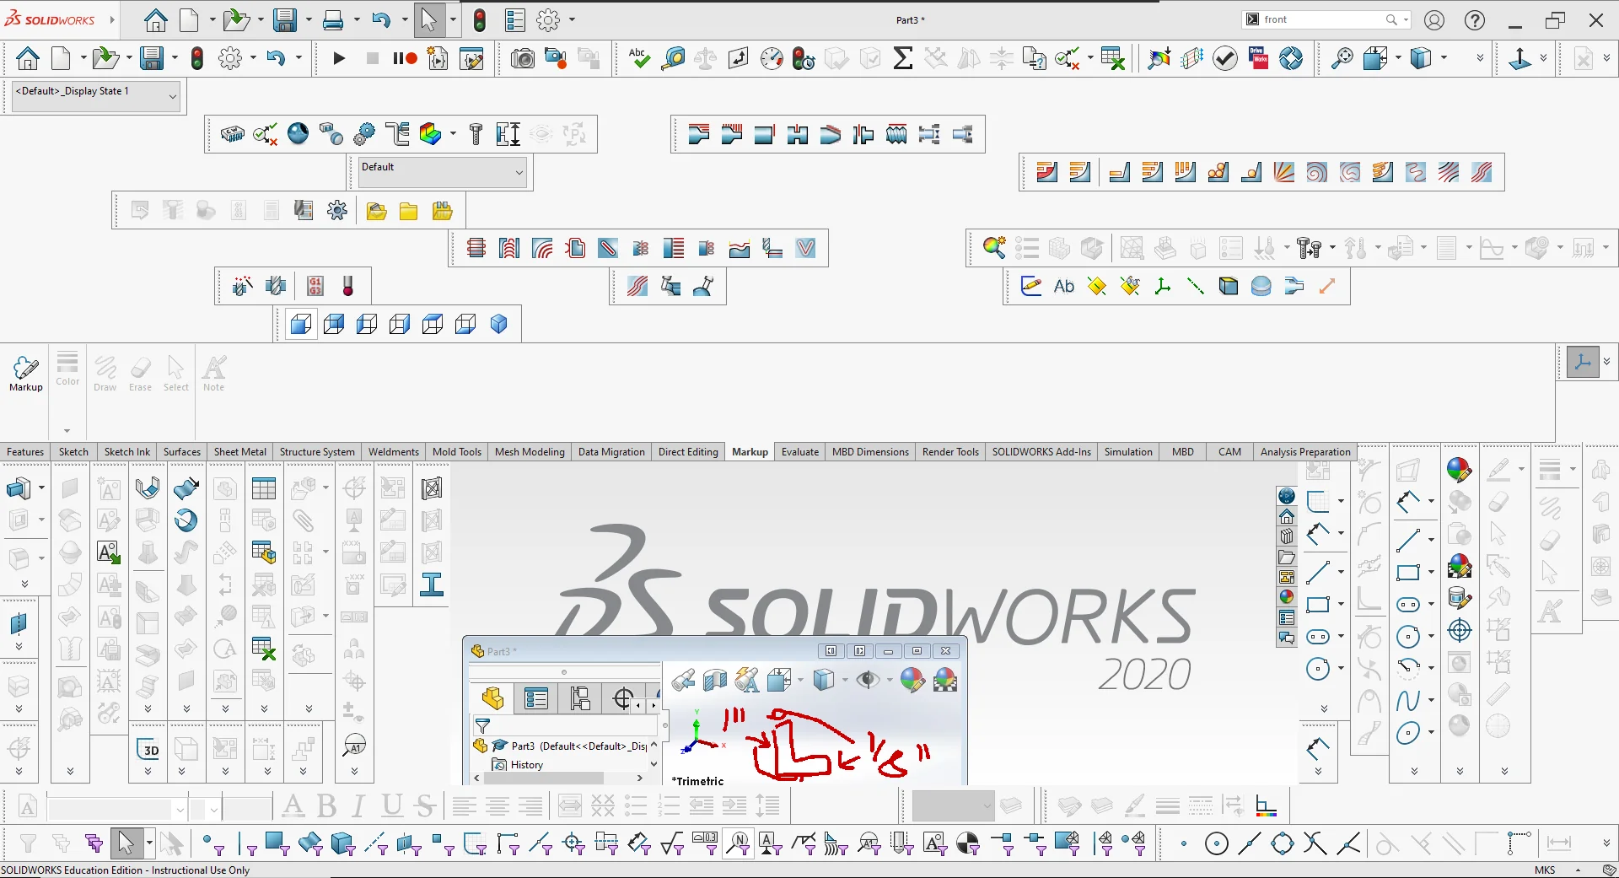
Task: Expand the MKS unit system arrow in status bar
Action: point(1578,870)
